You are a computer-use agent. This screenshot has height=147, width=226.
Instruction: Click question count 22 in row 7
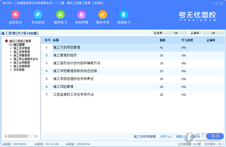click(162, 95)
